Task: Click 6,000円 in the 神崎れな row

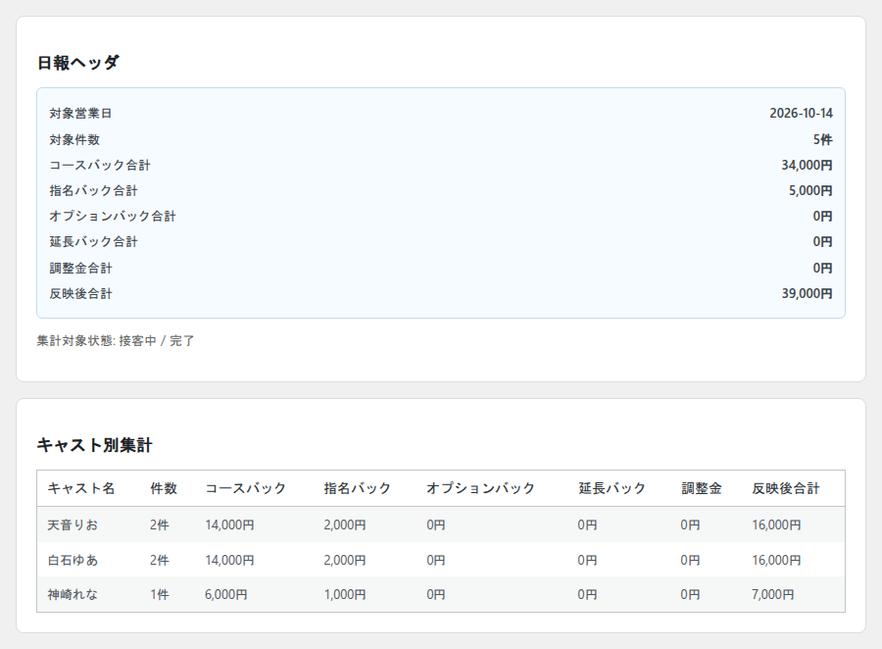Action: (226, 594)
